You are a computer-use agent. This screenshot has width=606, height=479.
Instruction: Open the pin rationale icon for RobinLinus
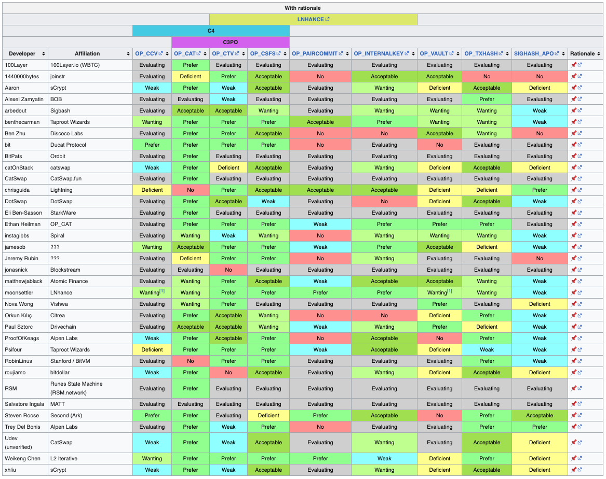pos(573,361)
